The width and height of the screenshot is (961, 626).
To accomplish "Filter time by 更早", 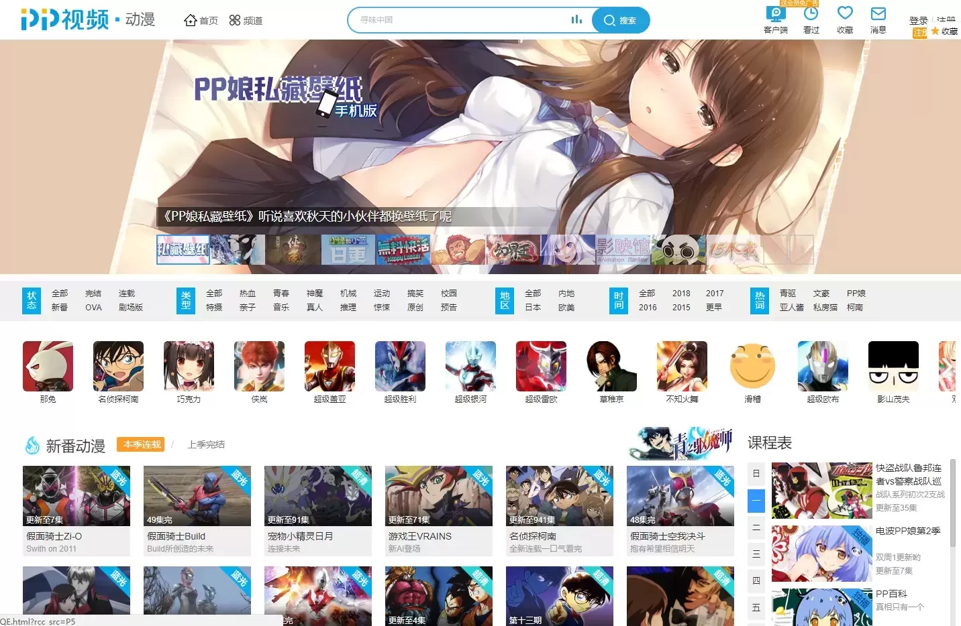I will [x=714, y=308].
